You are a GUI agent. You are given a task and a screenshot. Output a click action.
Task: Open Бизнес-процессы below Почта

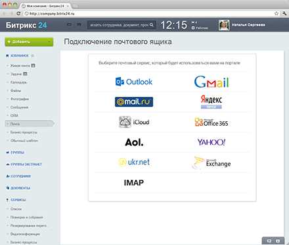(24, 132)
